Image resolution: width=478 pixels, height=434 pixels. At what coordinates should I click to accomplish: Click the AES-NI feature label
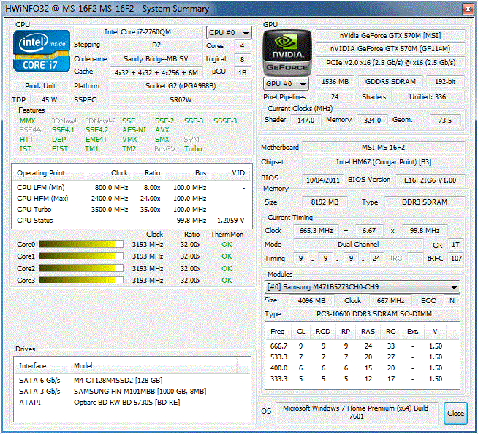(x=134, y=130)
